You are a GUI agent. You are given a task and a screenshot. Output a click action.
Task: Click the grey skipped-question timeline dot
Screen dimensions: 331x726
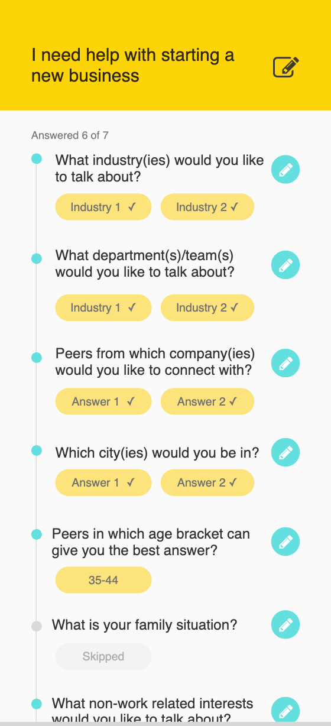coord(37,626)
